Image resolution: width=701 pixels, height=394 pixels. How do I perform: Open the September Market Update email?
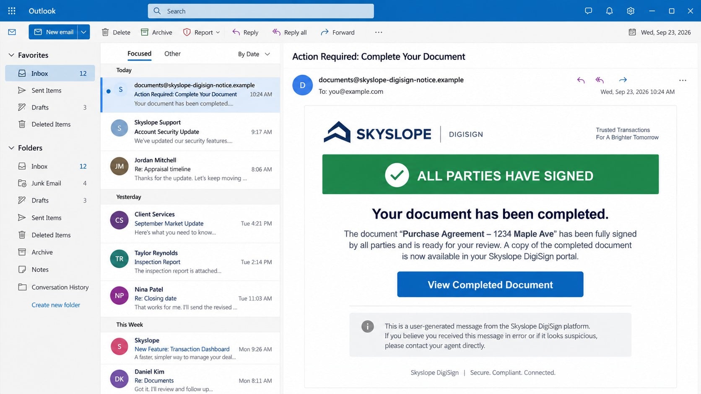(x=190, y=223)
